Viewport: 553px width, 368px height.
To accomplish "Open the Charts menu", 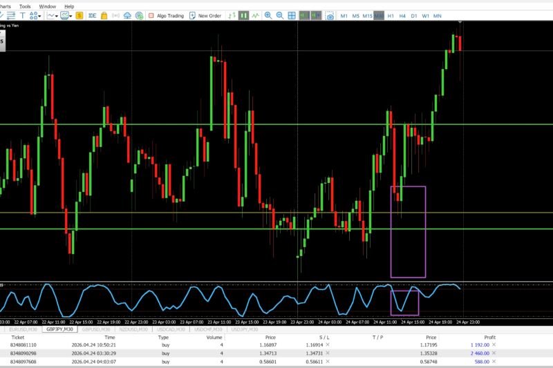I will (x=5, y=6).
